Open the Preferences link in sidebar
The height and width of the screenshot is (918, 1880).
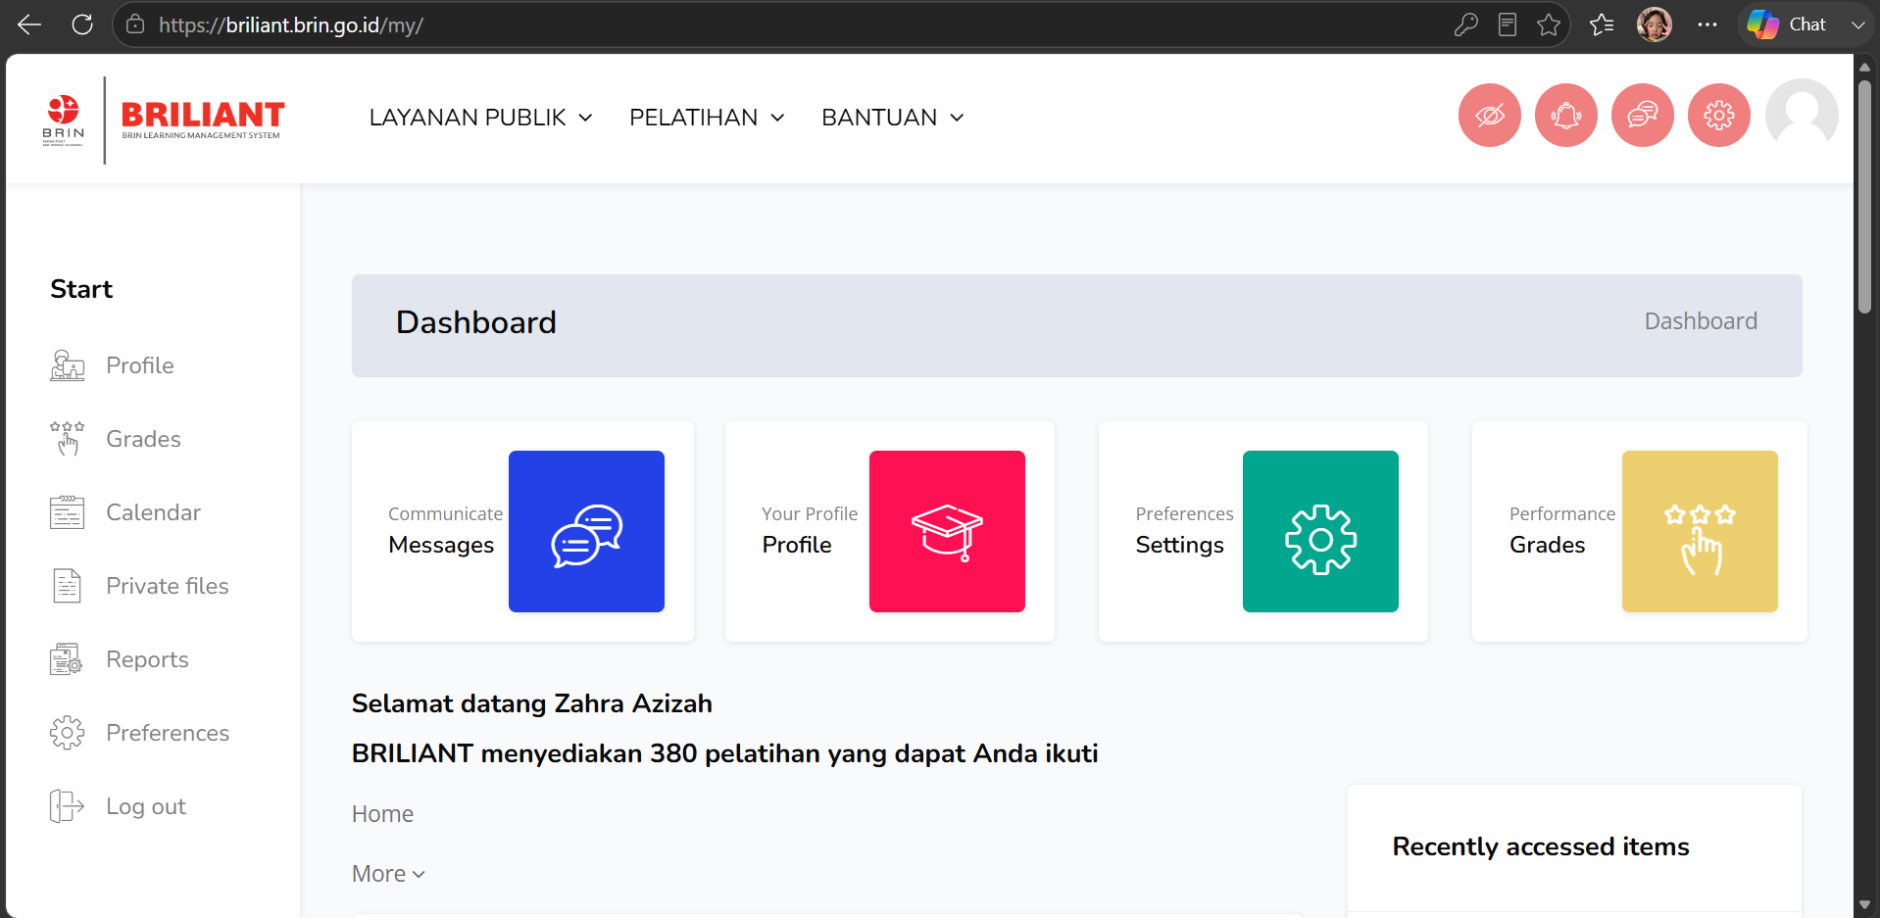tap(168, 733)
